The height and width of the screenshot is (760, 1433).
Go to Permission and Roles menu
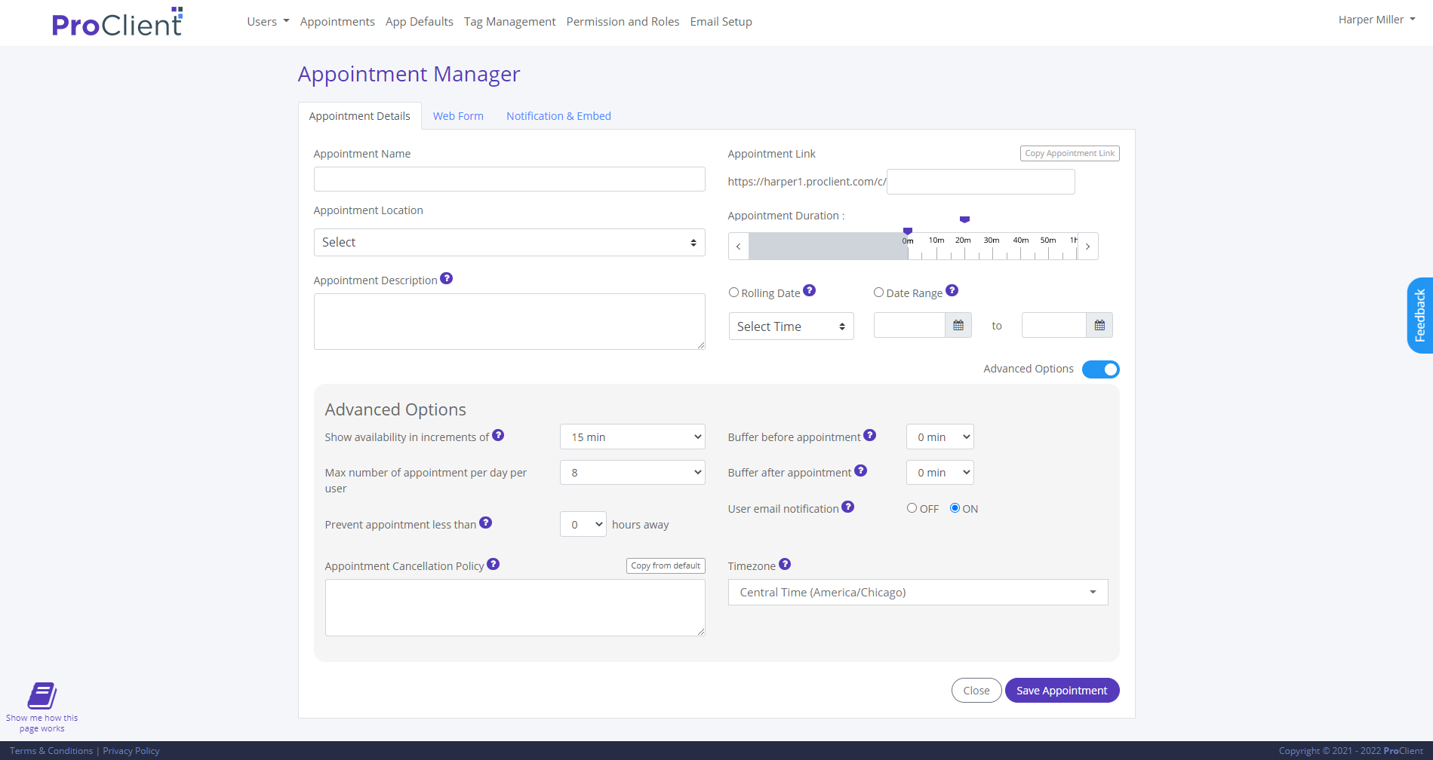tap(623, 21)
